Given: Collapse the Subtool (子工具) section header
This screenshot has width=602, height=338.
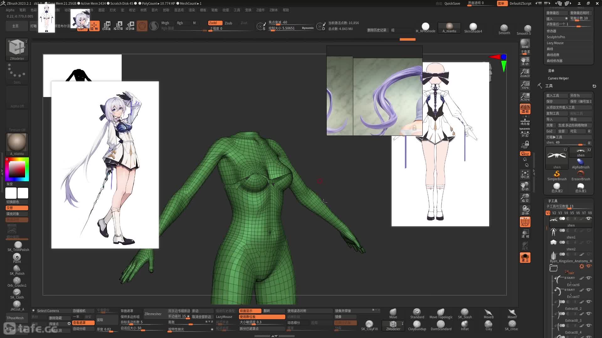Looking at the screenshot, I should [x=552, y=201].
